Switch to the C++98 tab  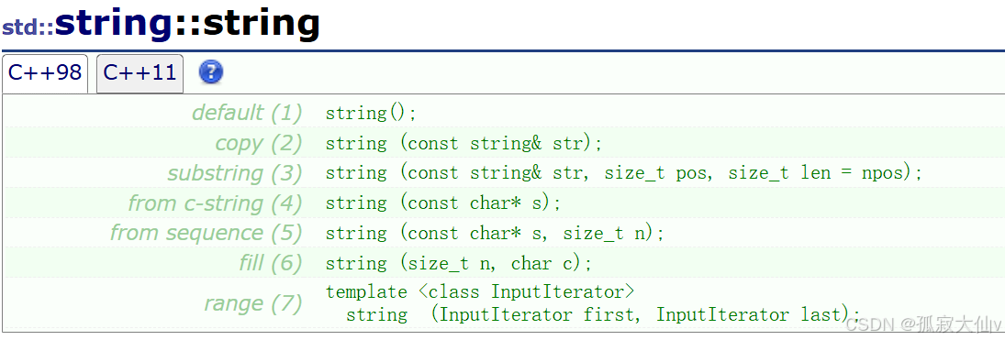45,73
